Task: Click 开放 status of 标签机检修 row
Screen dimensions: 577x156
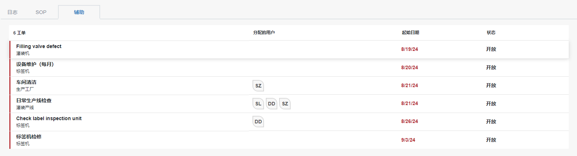Action: pyautogui.click(x=491, y=140)
